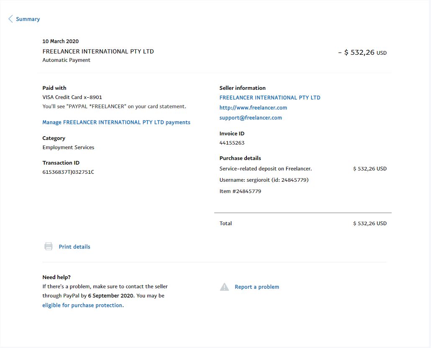Viewport: 431px width, 348px height.
Task: Click the warning triangle icon
Action: [224, 287]
